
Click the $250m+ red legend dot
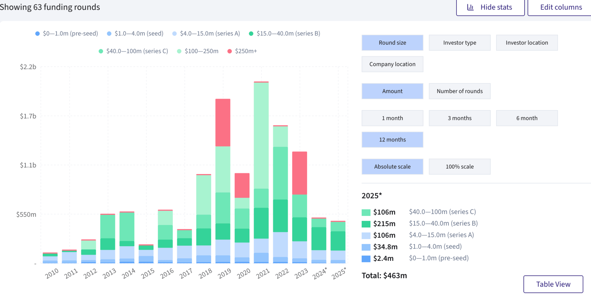tap(230, 51)
